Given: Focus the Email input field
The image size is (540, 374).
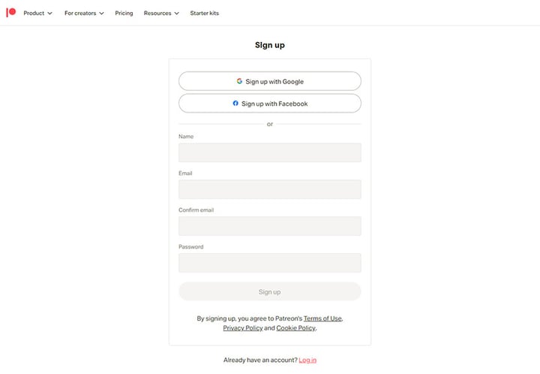Looking at the screenshot, I should (270, 189).
